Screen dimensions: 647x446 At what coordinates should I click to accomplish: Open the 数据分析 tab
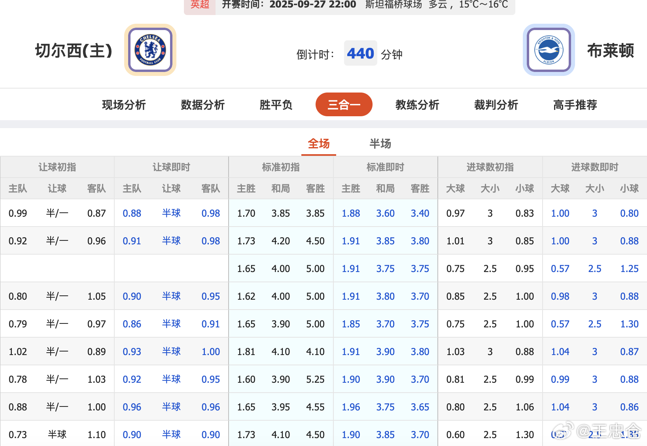click(x=202, y=105)
